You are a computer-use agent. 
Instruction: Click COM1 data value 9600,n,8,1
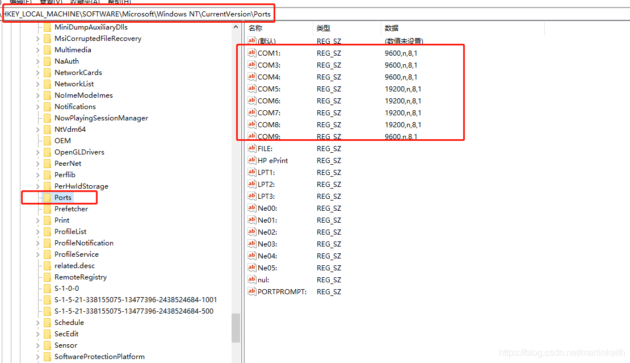pos(401,53)
